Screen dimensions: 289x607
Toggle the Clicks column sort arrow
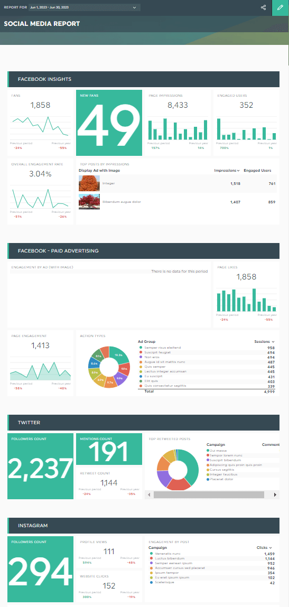click(x=270, y=548)
